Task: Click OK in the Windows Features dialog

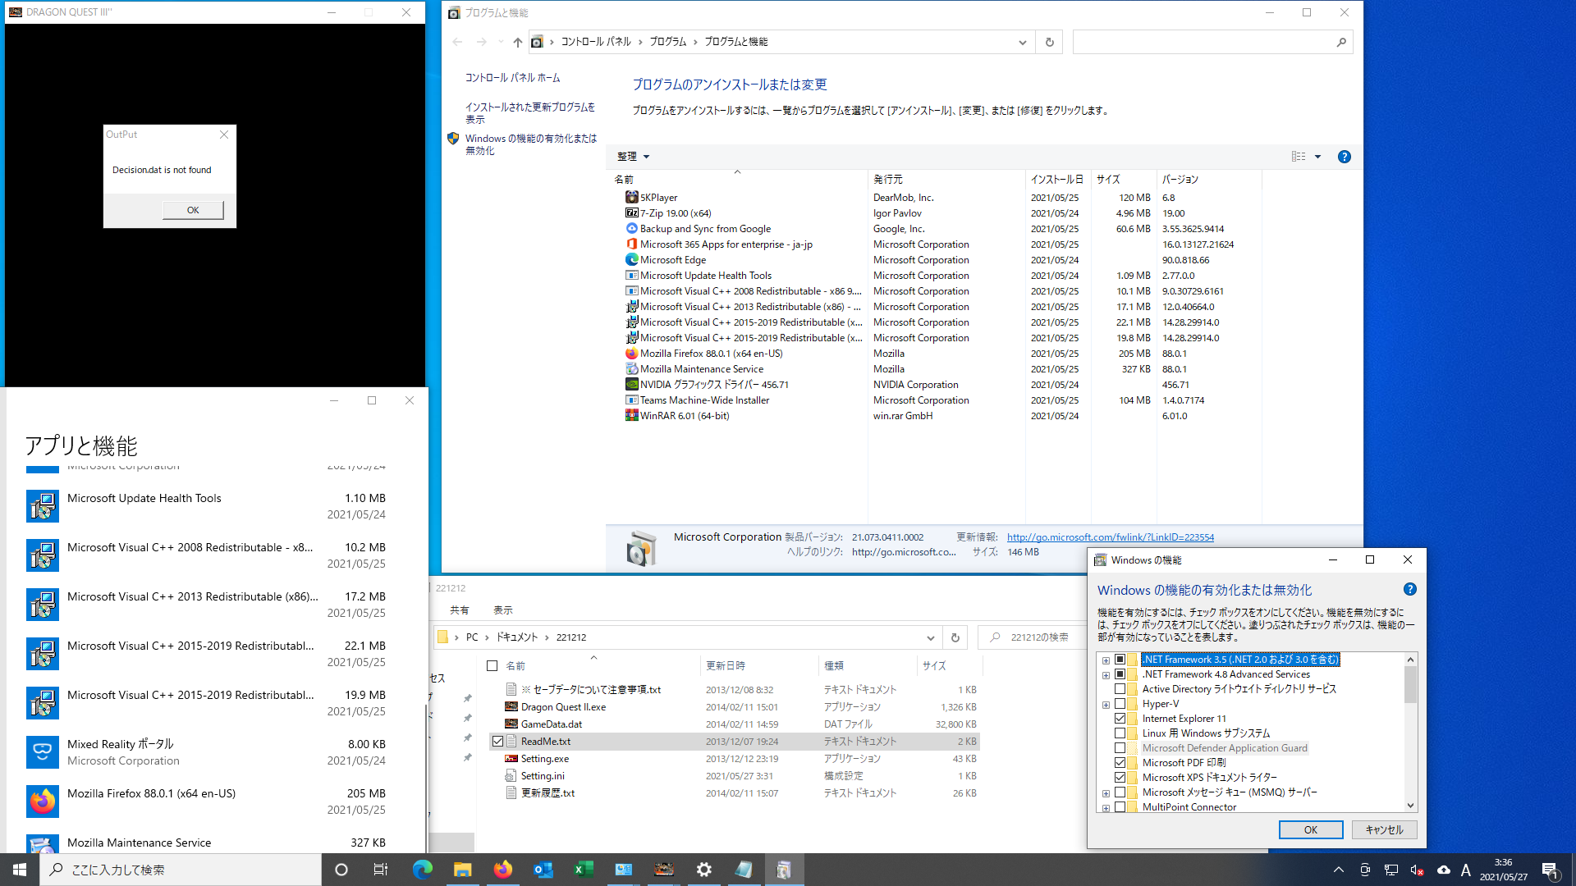Action: pyautogui.click(x=1311, y=830)
